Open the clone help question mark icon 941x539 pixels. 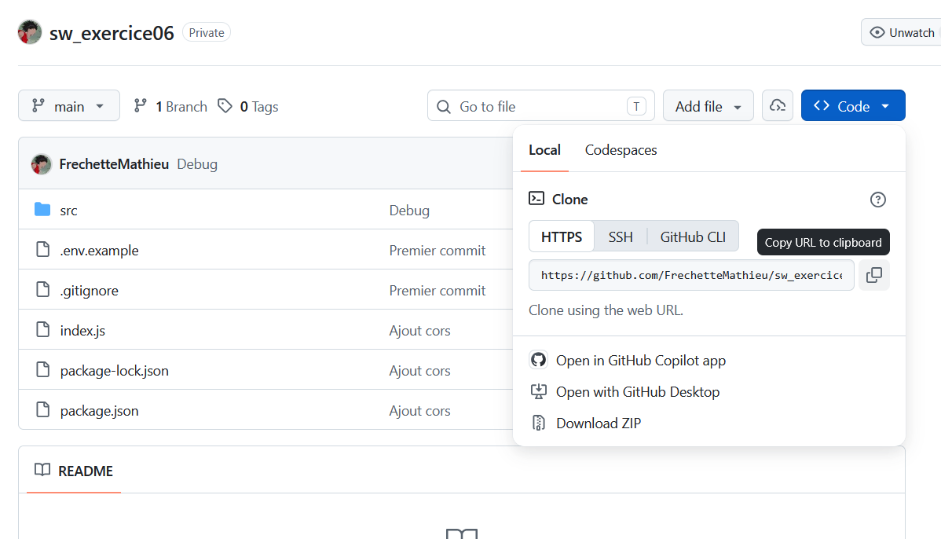[877, 200]
